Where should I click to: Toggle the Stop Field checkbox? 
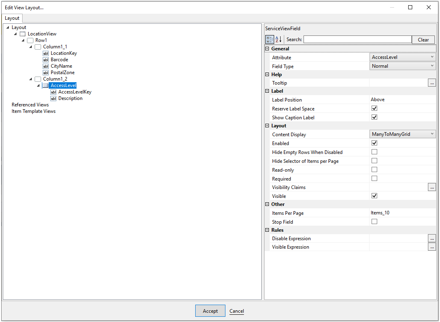[374, 222]
